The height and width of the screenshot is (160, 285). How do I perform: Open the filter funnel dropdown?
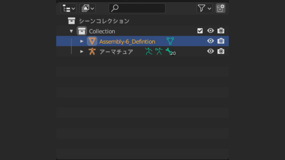coord(205,8)
